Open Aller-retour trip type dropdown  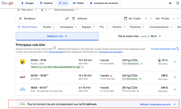27,10
